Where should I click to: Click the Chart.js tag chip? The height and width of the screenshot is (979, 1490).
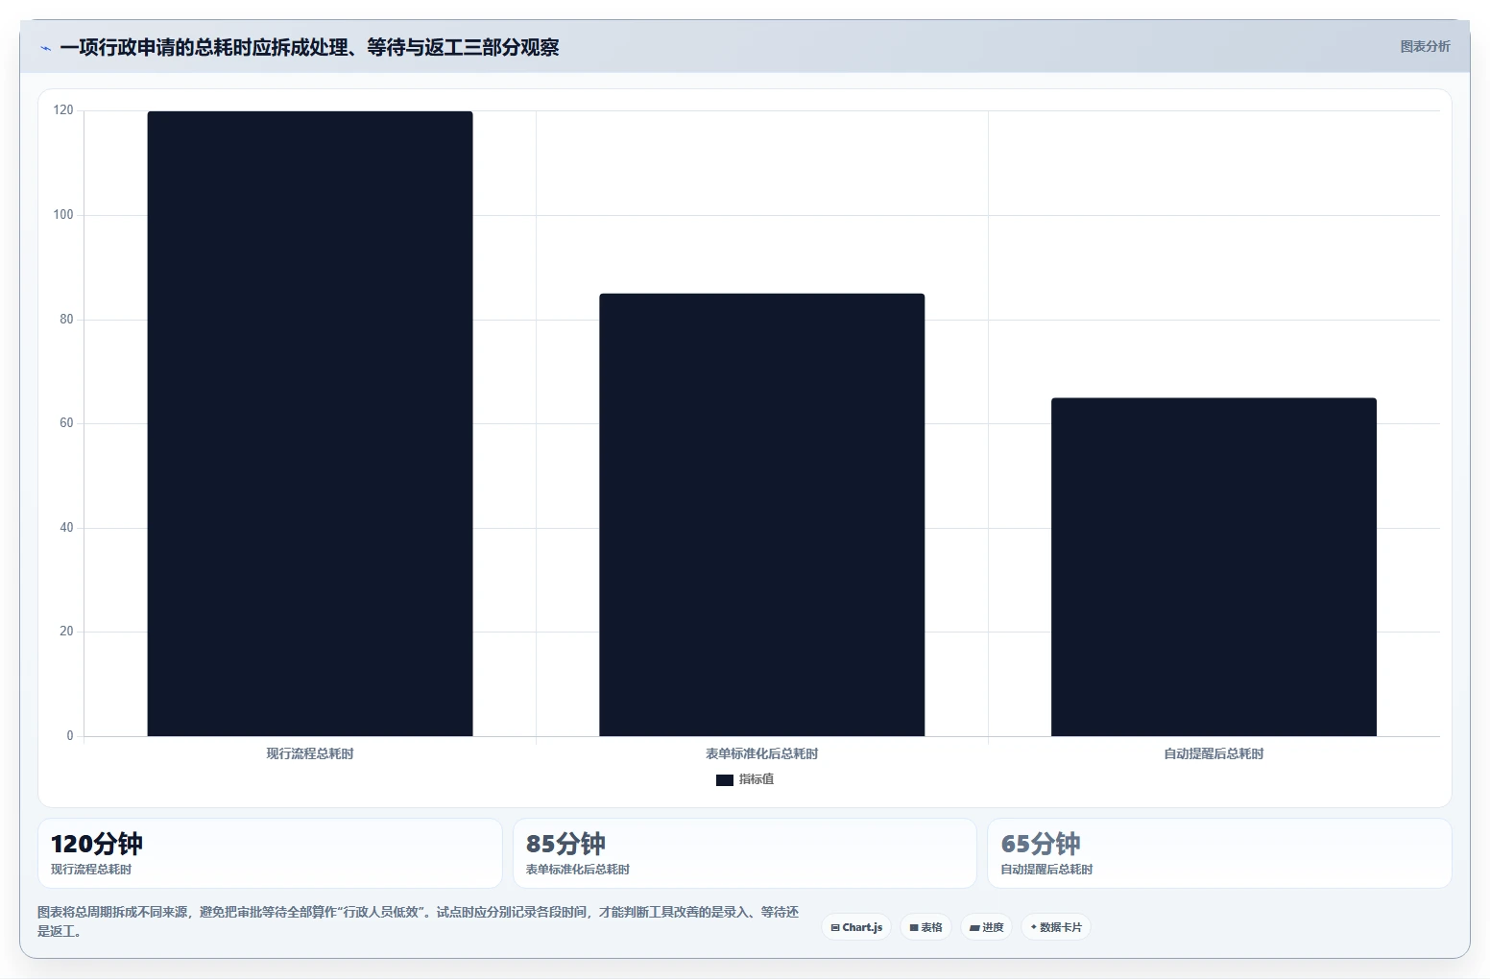(856, 927)
